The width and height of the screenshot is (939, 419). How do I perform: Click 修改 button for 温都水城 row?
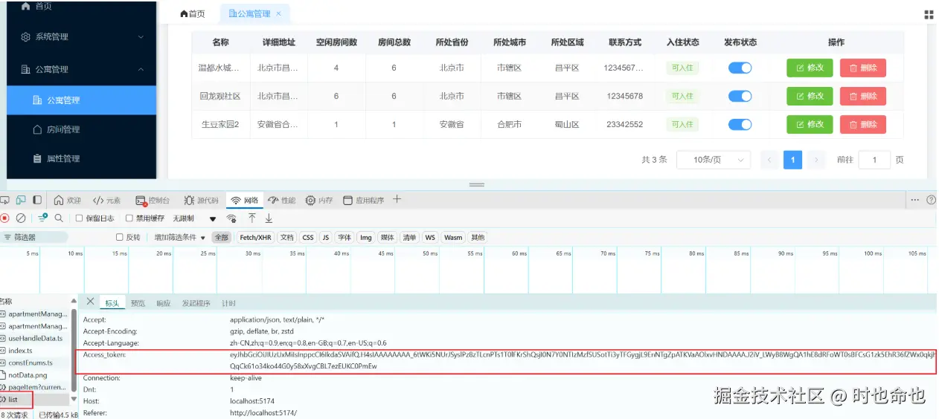pos(810,68)
